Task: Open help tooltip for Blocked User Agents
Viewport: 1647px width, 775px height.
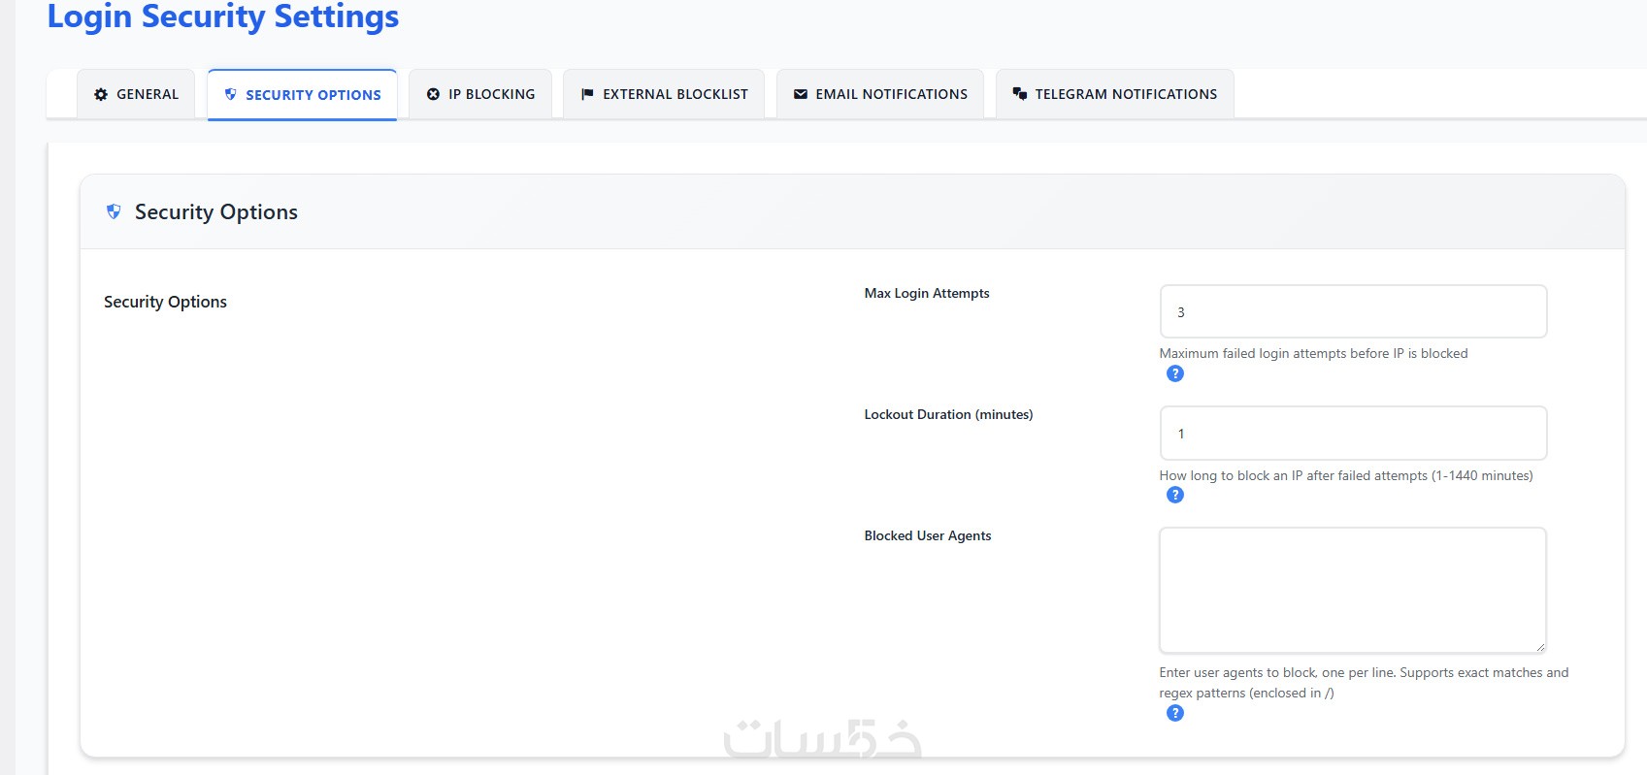Action: pyautogui.click(x=1175, y=713)
